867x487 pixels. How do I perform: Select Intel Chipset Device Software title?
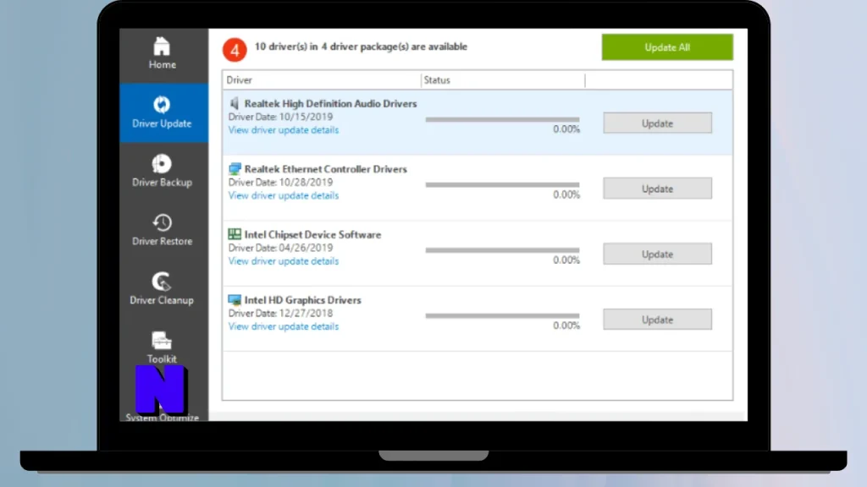tap(313, 234)
